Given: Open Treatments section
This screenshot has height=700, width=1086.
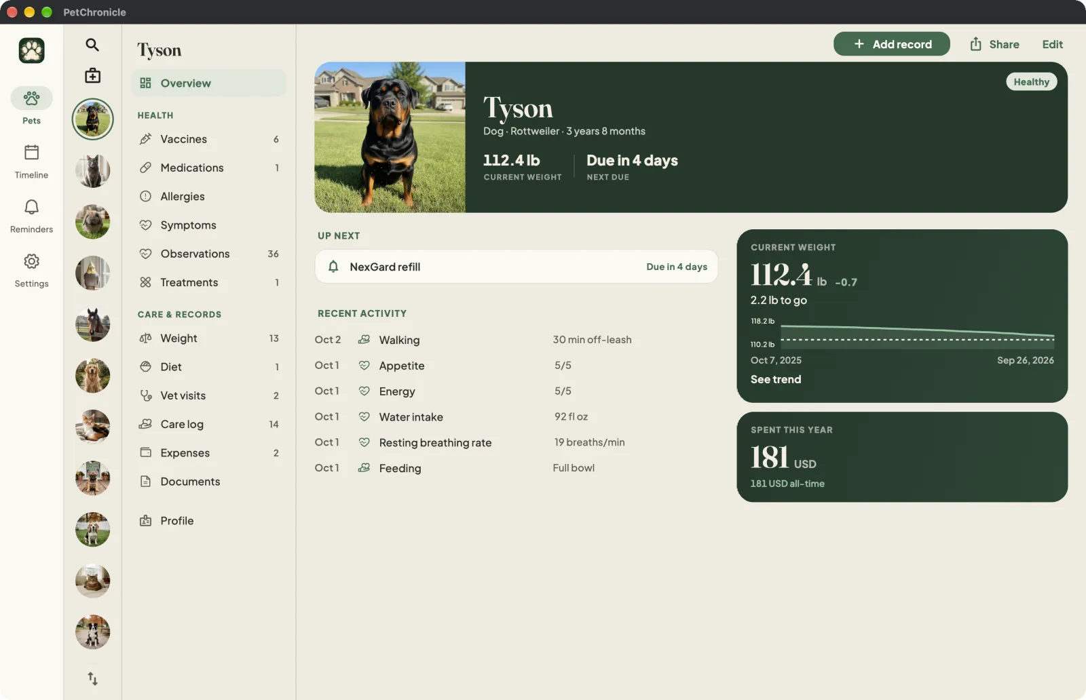Looking at the screenshot, I should [208, 282].
